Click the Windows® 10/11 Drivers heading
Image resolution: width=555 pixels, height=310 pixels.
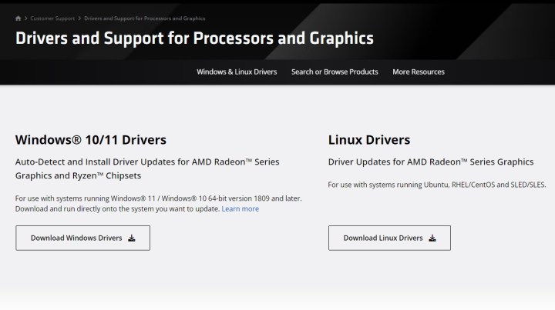pyautogui.click(x=91, y=140)
